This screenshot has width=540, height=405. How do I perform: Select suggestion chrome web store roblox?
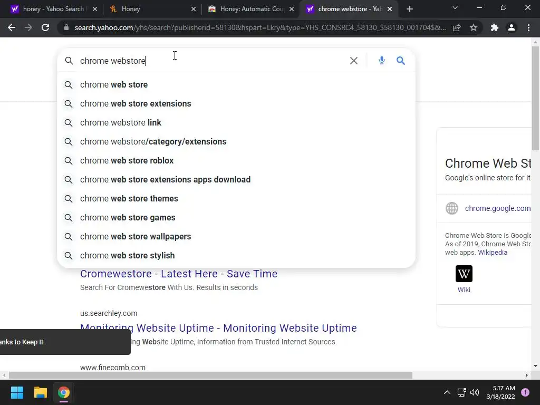pos(236,160)
